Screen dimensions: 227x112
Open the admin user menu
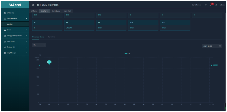(x=223, y=5)
